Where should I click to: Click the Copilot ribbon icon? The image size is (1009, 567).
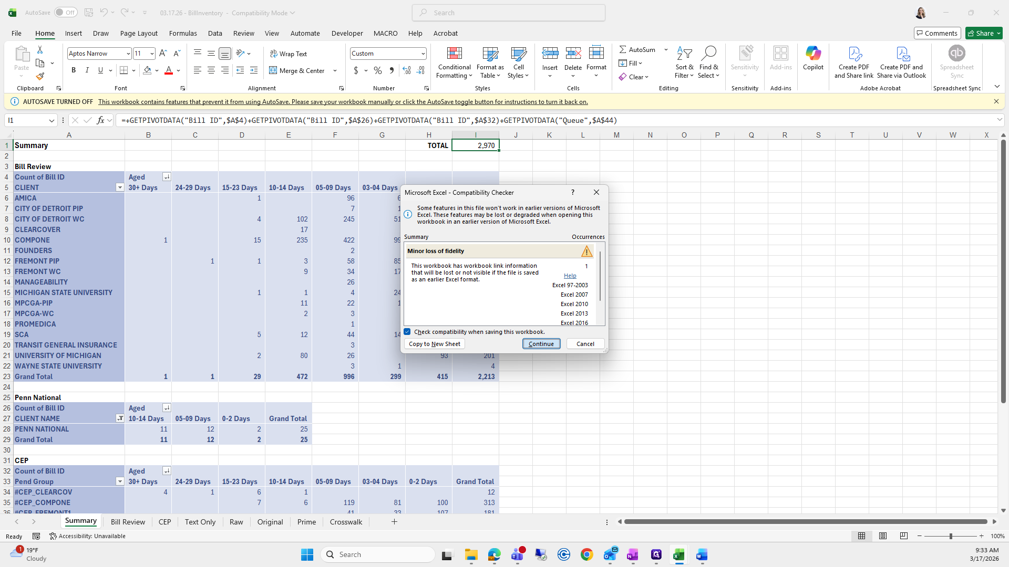[x=813, y=54]
